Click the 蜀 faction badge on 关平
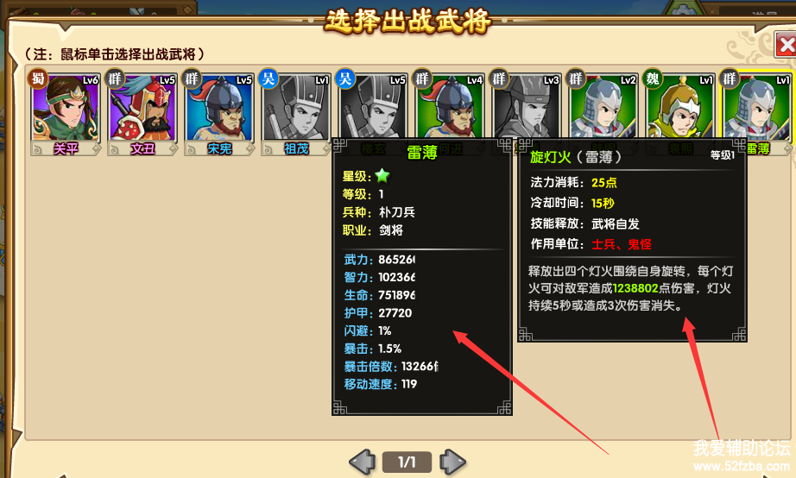 click(38, 79)
